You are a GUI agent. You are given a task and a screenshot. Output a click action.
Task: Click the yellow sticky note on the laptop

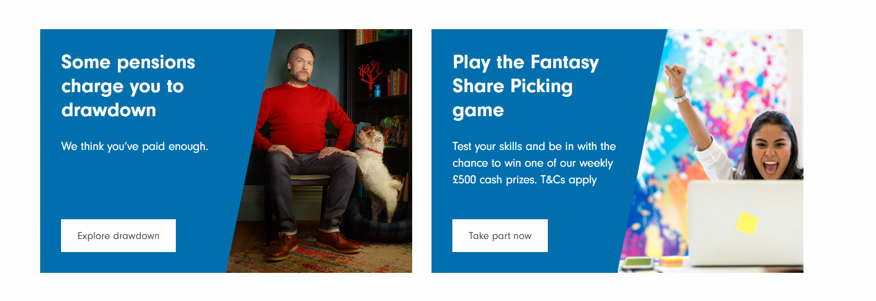(x=747, y=223)
